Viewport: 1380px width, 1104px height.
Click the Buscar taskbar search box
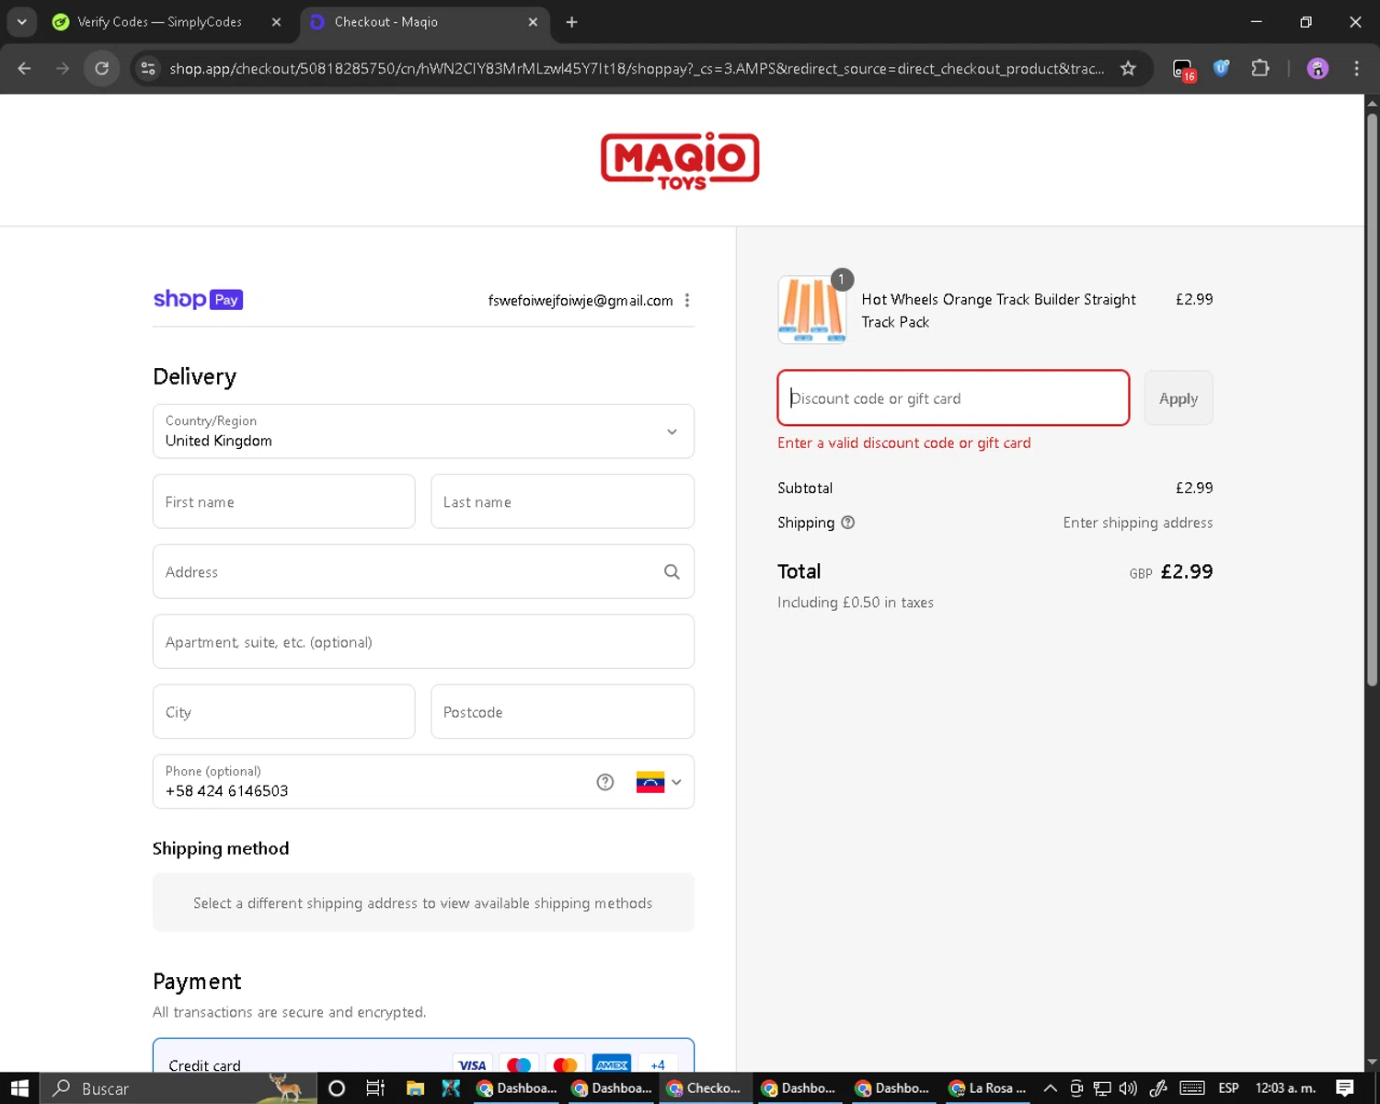[x=178, y=1088]
